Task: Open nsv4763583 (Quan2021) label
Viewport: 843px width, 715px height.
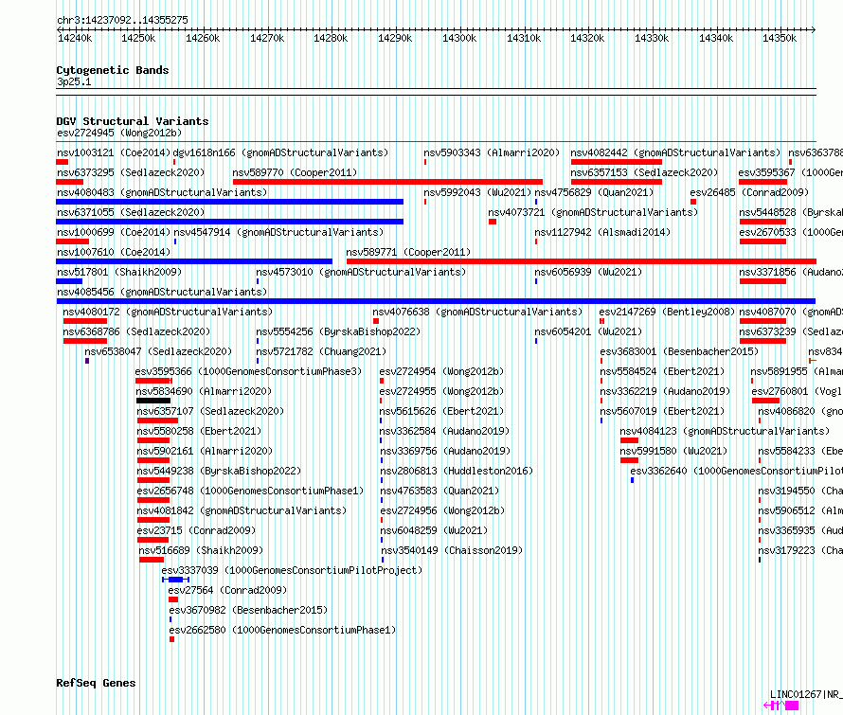Action: tap(439, 491)
